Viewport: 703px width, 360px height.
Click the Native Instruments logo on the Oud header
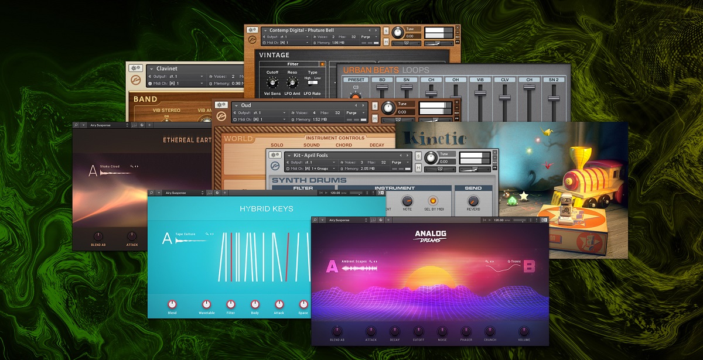pyautogui.click(x=221, y=115)
